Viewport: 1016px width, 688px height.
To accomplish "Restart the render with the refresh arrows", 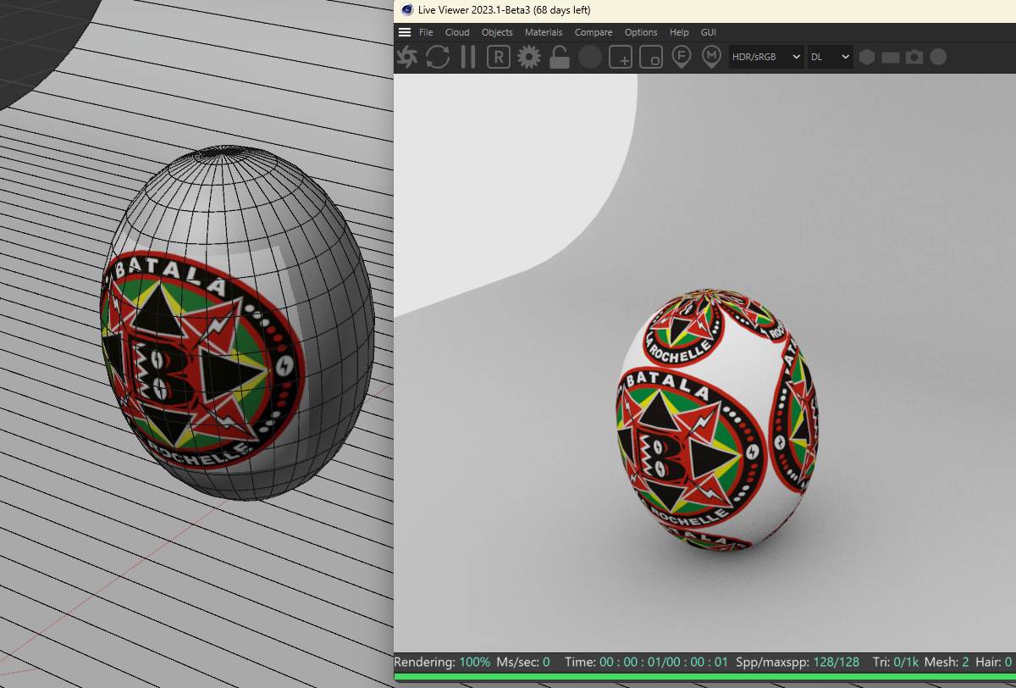I will coord(438,57).
